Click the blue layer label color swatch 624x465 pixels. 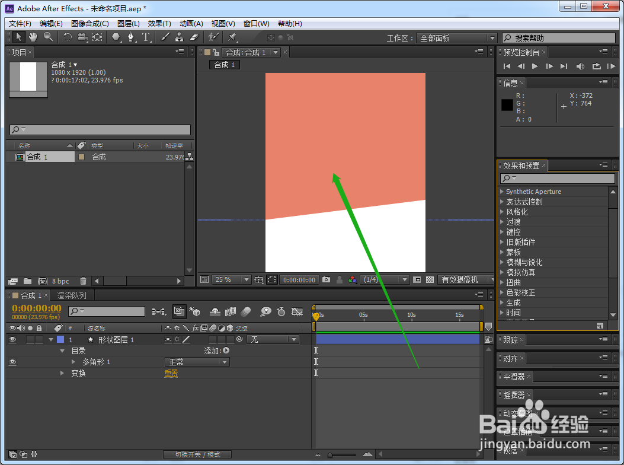click(x=60, y=339)
